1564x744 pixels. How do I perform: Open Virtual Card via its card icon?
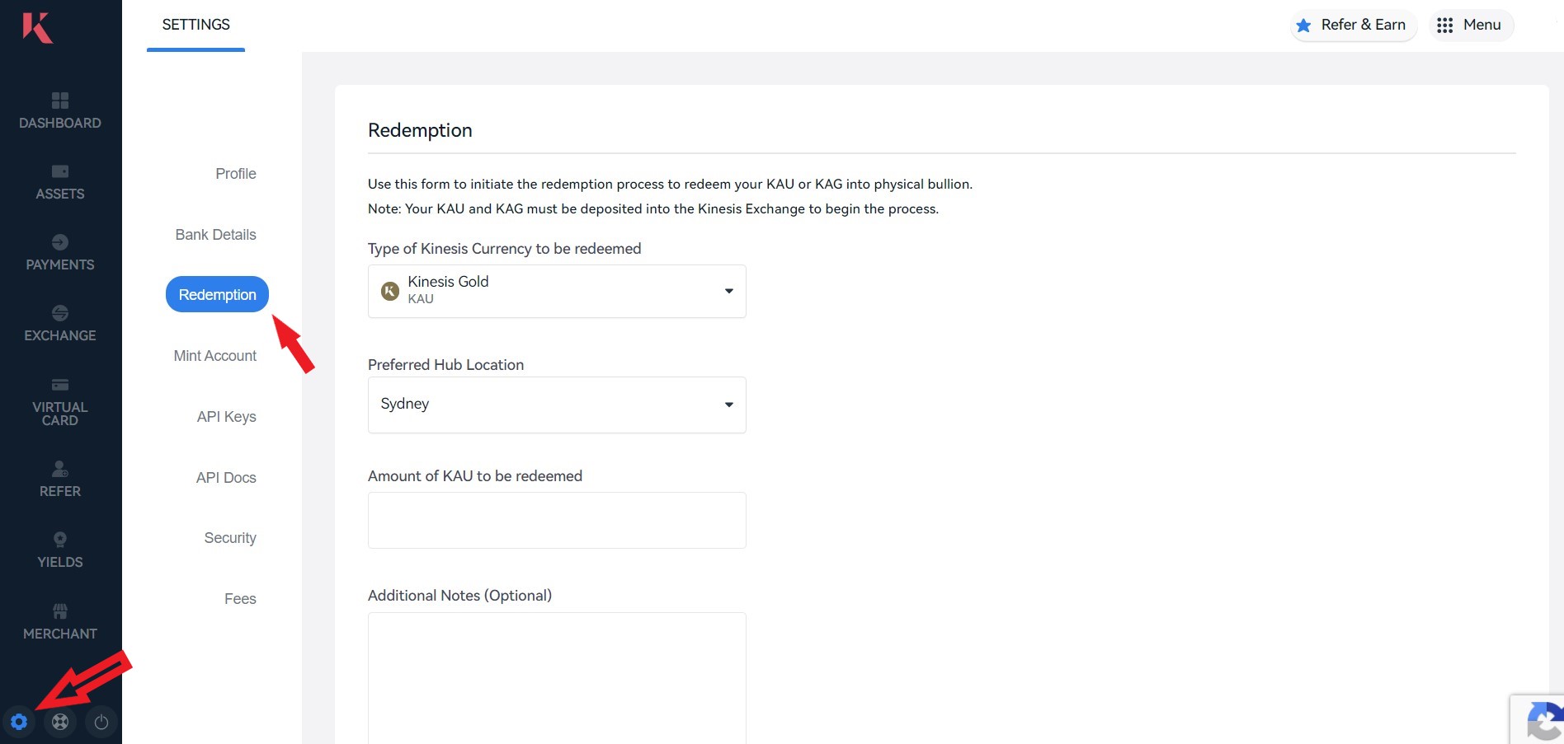[x=60, y=385]
